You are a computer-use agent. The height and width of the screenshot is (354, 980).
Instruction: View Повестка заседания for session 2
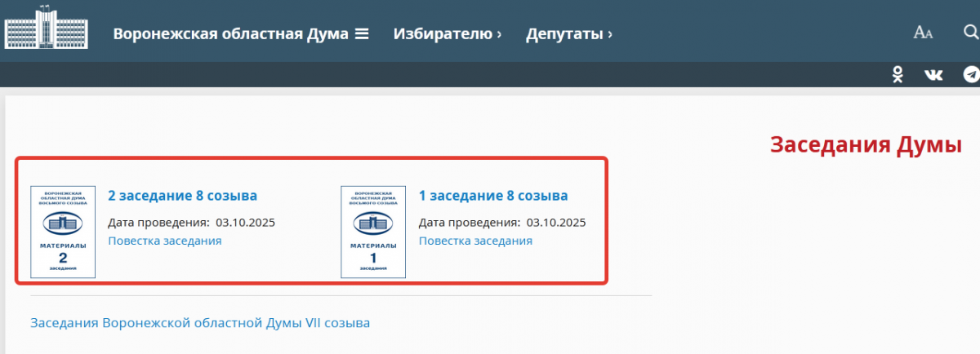165,241
